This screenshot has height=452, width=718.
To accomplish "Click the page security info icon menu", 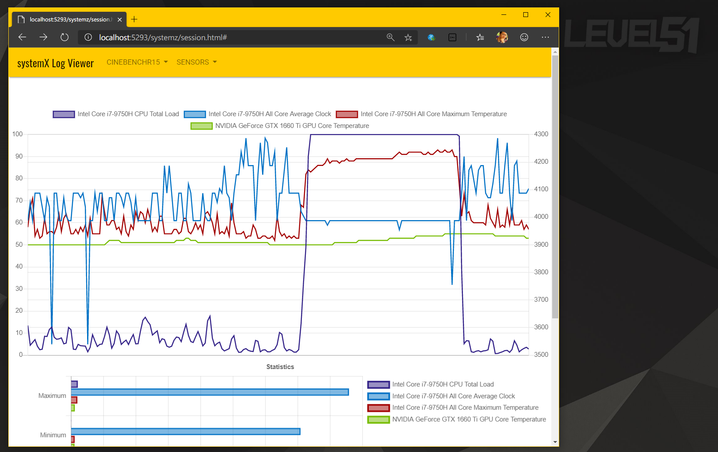I will pyautogui.click(x=88, y=37).
